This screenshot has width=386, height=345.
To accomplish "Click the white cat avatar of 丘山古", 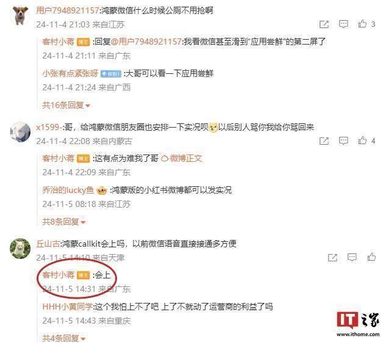I will (20, 249).
